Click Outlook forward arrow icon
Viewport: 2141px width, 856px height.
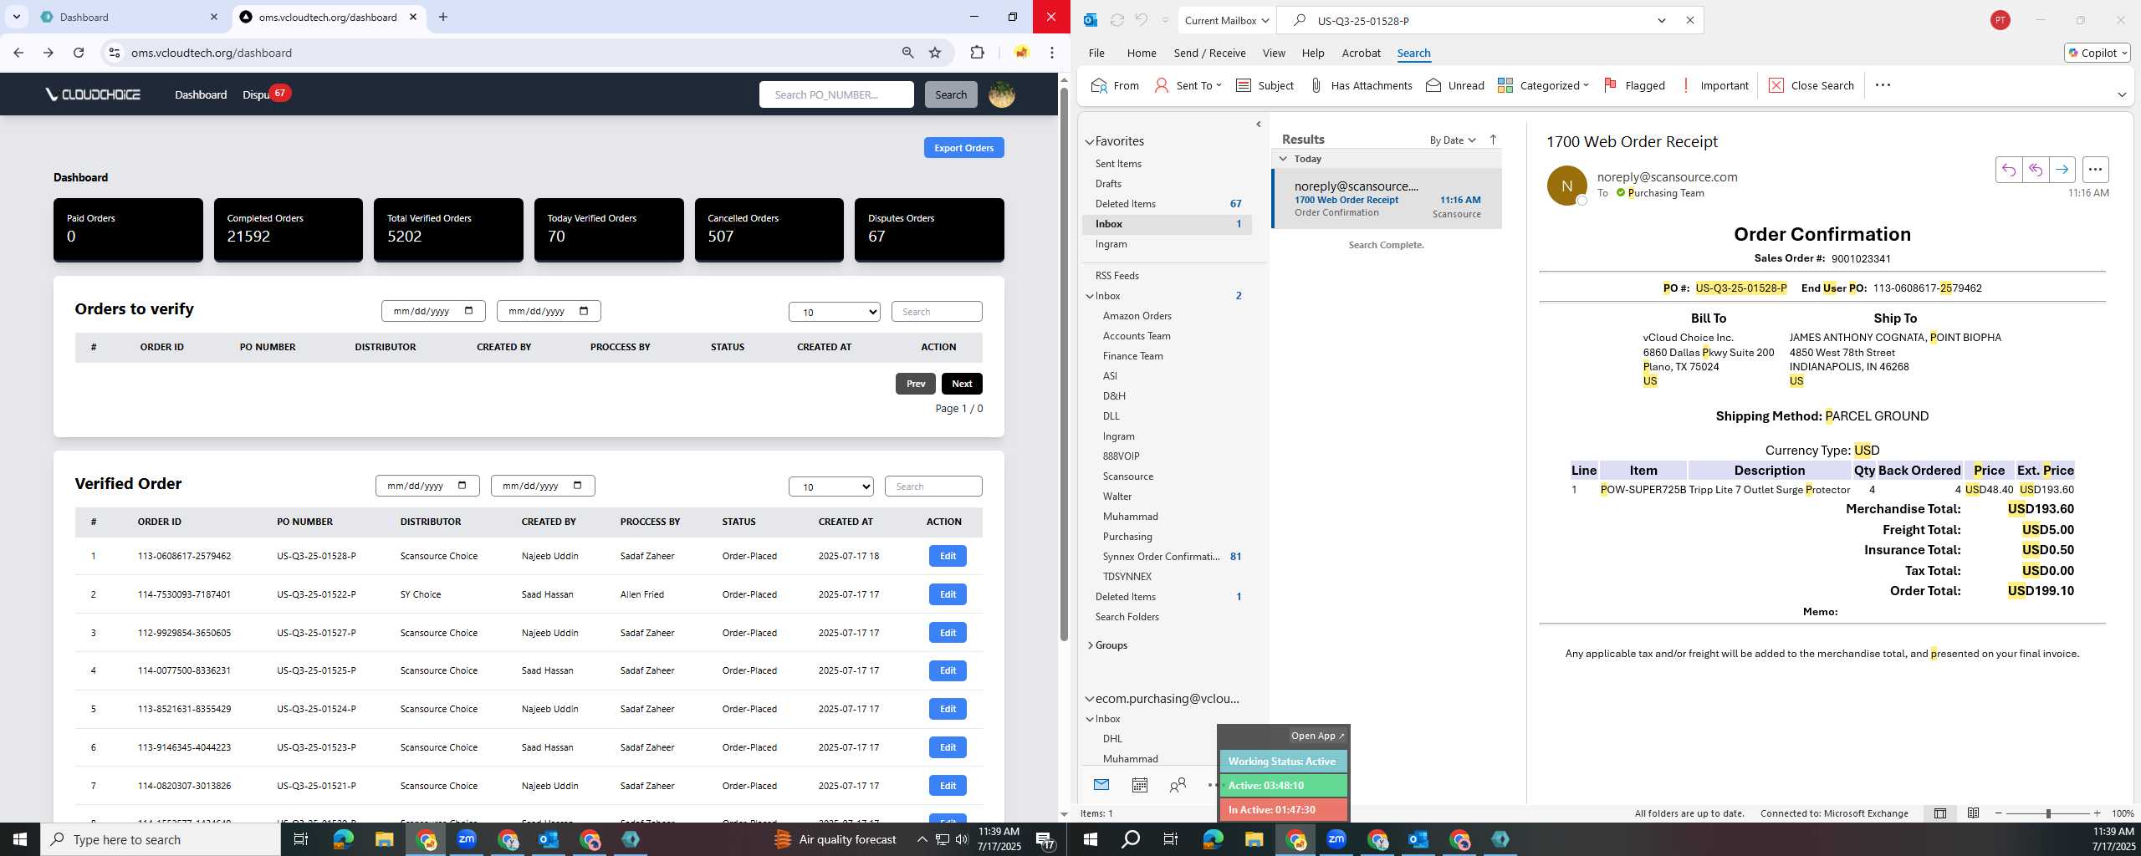click(2062, 170)
